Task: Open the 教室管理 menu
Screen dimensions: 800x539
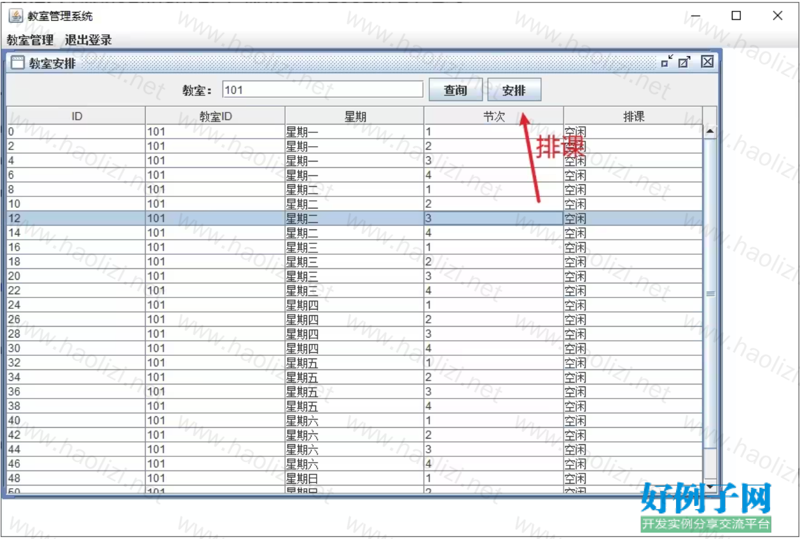Action: pyautogui.click(x=30, y=40)
